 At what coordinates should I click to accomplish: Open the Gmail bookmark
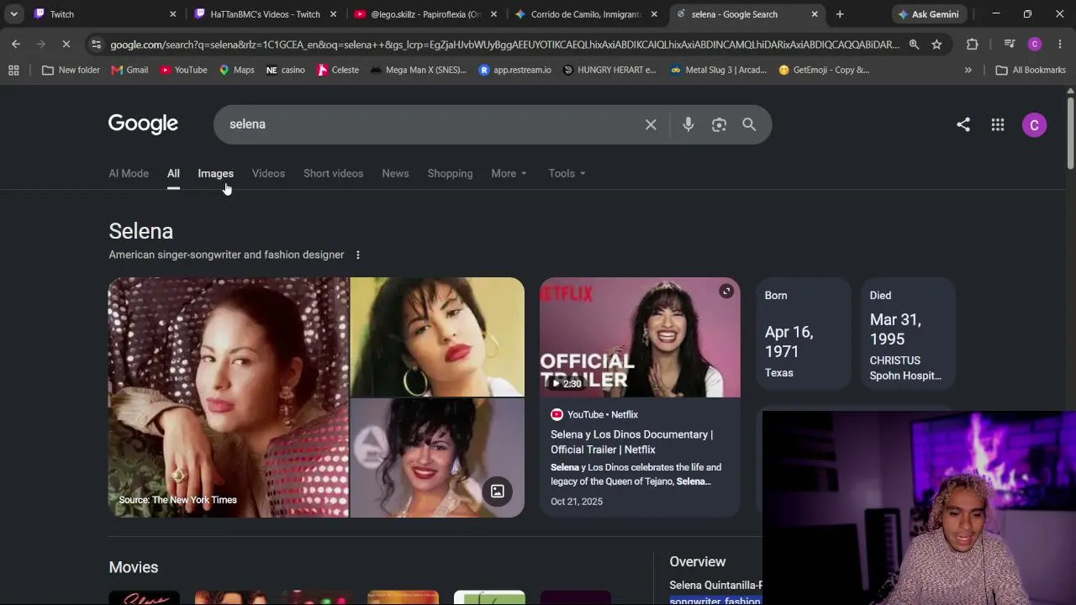click(129, 70)
